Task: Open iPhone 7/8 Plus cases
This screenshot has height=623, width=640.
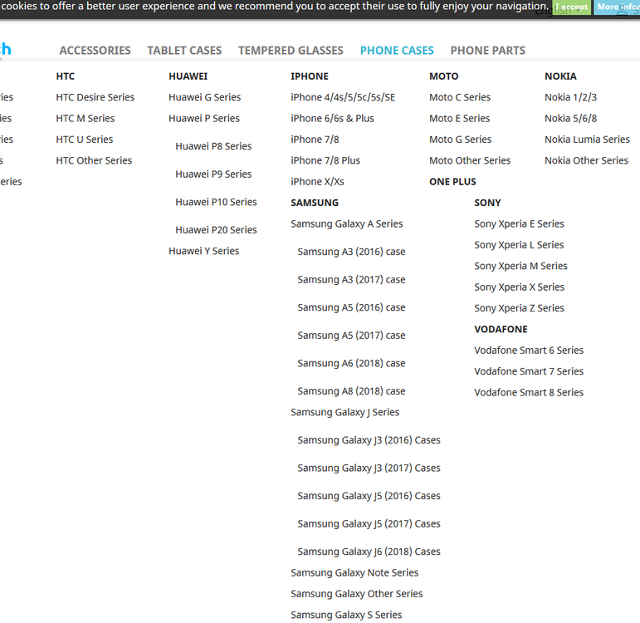Action: pyautogui.click(x=325, y=160)
